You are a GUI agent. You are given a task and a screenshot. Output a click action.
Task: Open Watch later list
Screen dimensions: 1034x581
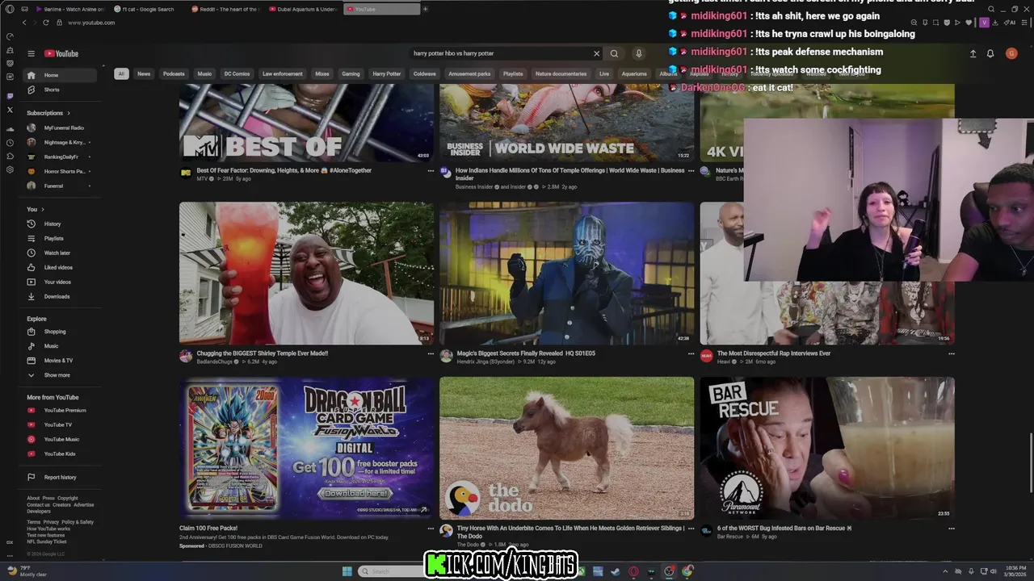click(x=59, y=253)
